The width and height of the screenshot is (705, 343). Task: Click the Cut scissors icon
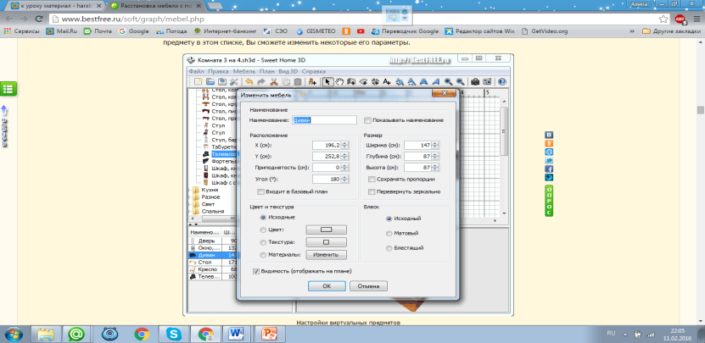click(274, 81)
